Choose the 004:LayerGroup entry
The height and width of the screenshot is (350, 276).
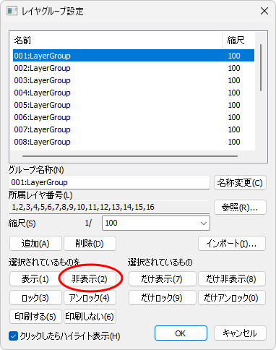pos(134,93)
